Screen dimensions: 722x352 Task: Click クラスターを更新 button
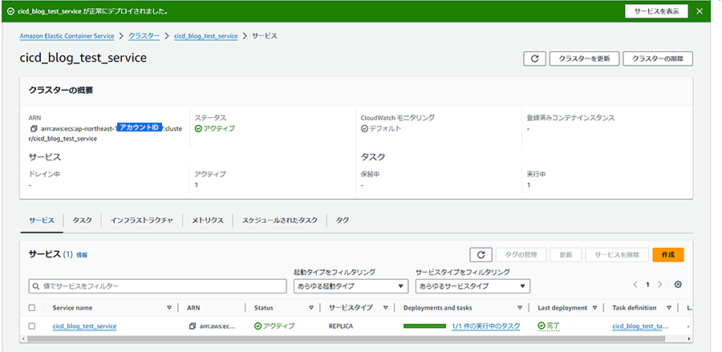tap(584, 59)
